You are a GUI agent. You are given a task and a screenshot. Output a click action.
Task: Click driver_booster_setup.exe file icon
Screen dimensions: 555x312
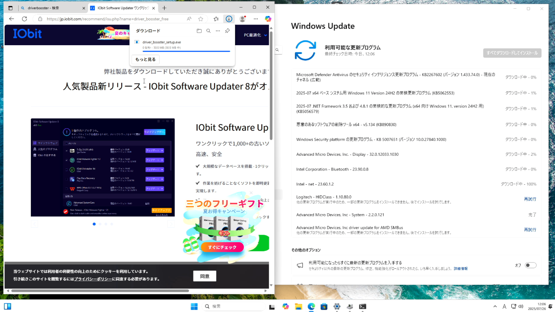pyautogui.click(x=137, y=42)
